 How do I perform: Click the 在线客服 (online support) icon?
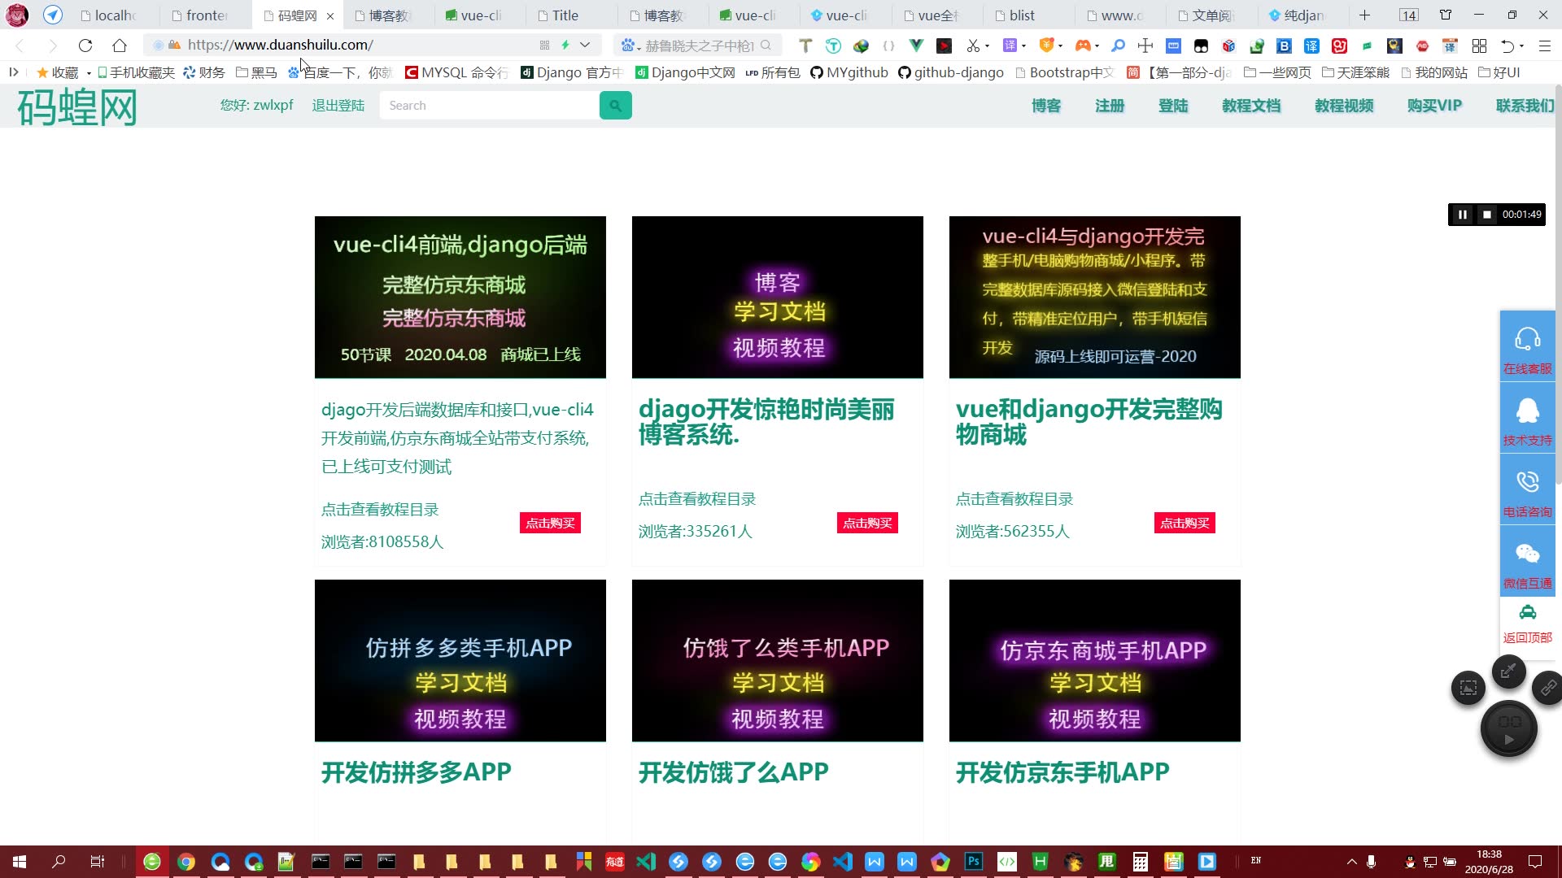click(x=1528, y=349)
